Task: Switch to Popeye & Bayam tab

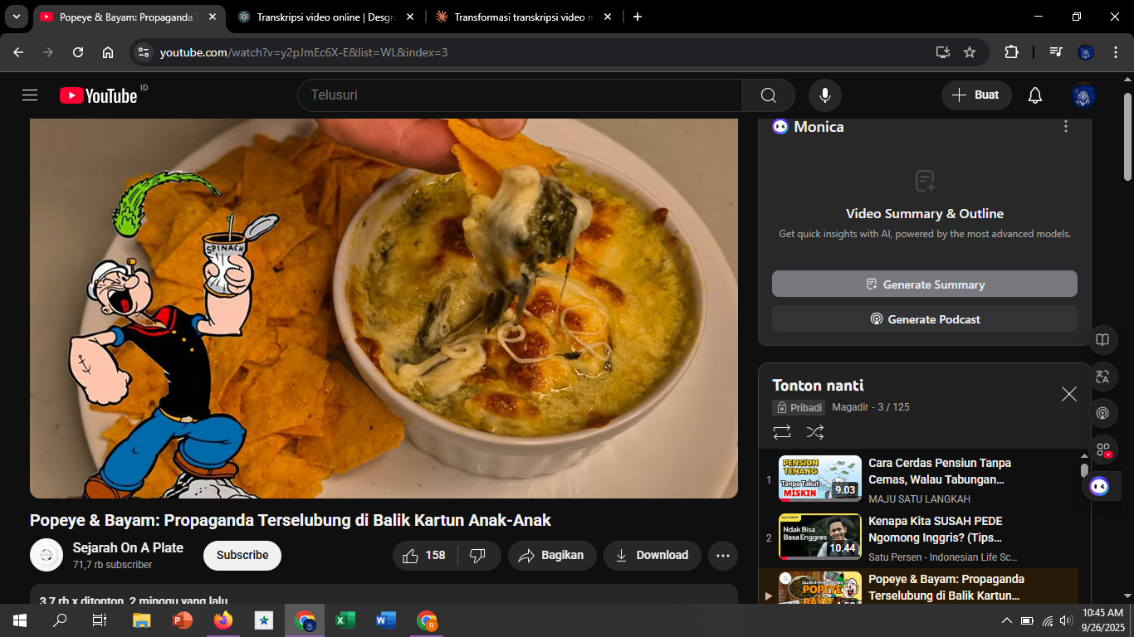Action: (129, 17)
